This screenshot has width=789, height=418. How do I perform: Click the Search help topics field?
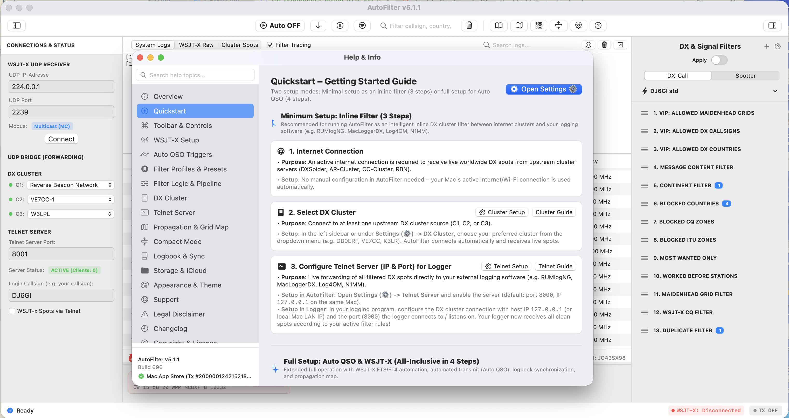[195, 75]
